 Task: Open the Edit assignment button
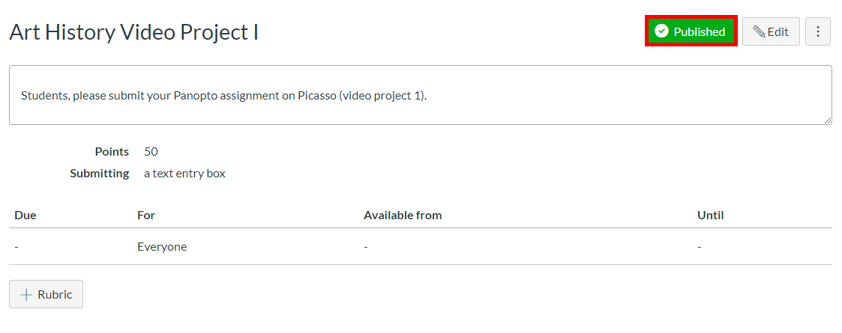point(771,31)
